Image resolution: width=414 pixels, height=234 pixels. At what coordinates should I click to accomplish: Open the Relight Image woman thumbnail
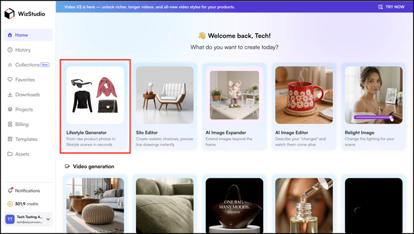374,95
